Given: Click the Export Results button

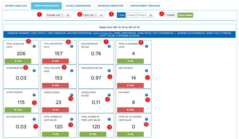Looking at the screenshot, I should (x=185, y=15).
